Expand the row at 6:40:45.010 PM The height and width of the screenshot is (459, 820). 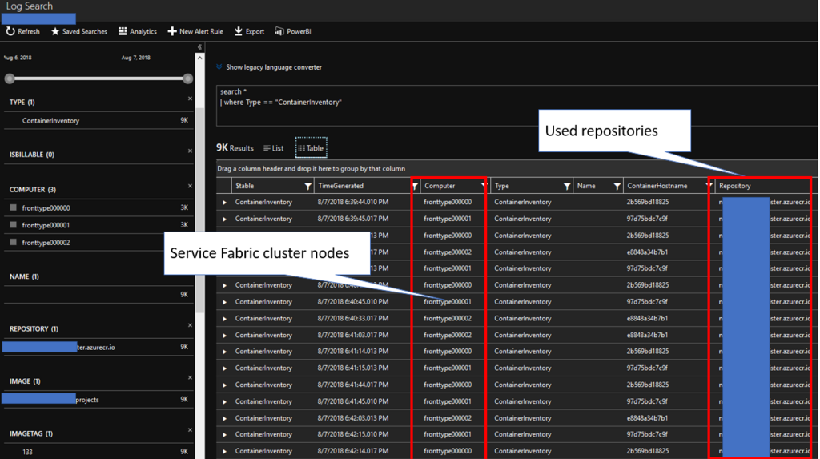point(224,302)
